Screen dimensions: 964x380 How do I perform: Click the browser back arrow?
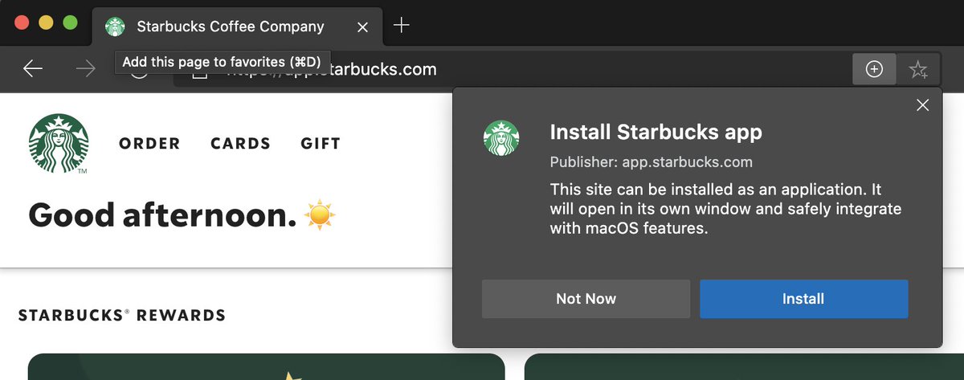tap(33, 69)
